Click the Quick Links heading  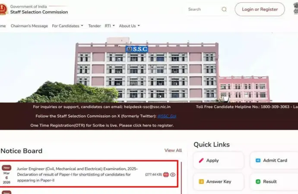(x=212, y=144)
